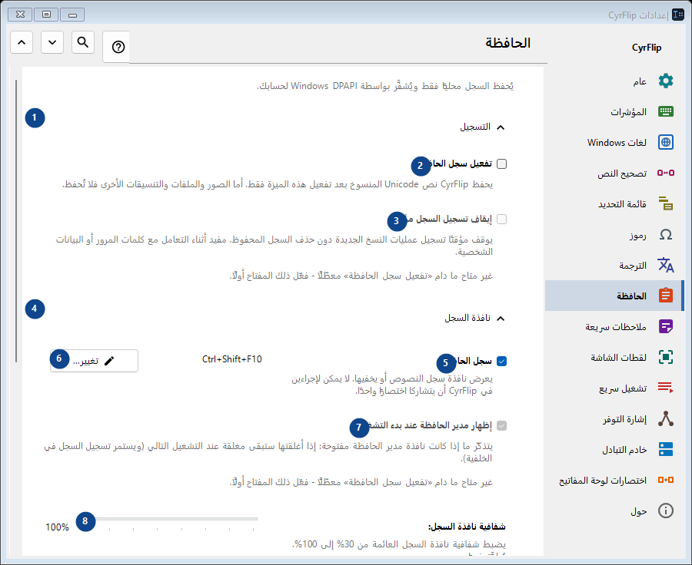Click the تغيير... text on the hotkey button
This screenshot has width=692, height=565.
pos(85,361)
